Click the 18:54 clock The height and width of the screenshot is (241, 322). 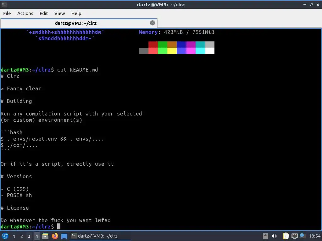point(315,236)
